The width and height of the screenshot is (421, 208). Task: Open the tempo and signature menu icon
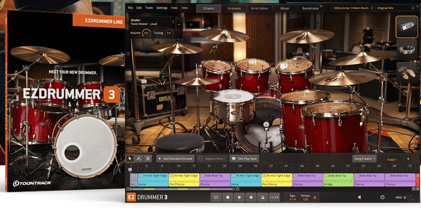315,198
